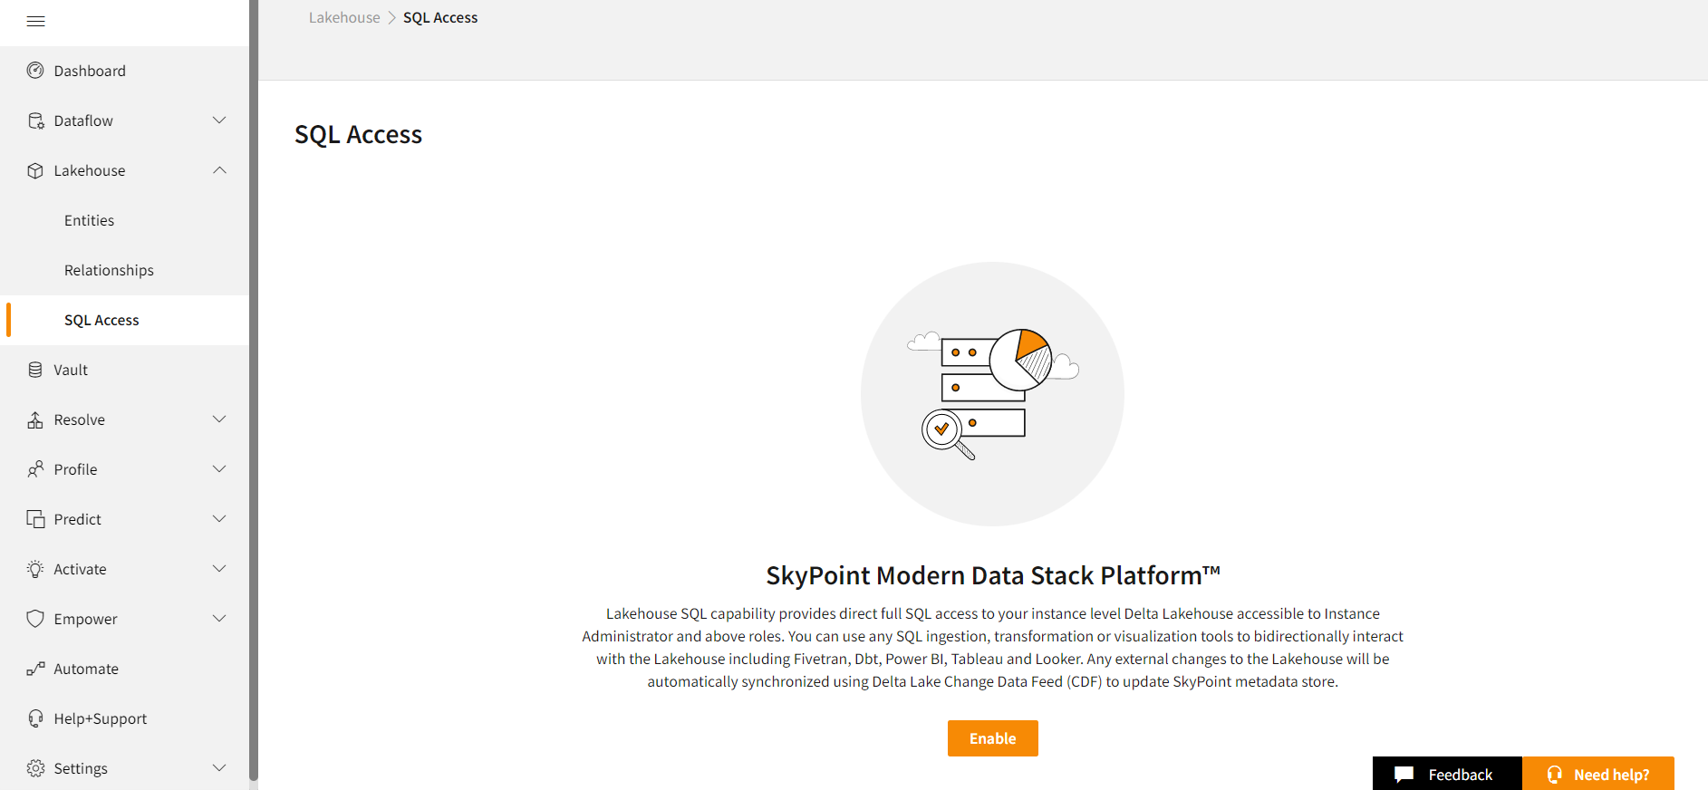Collapse the Lakehouse section chevron
The image size is (1708, 790).
tap(219, 170)
